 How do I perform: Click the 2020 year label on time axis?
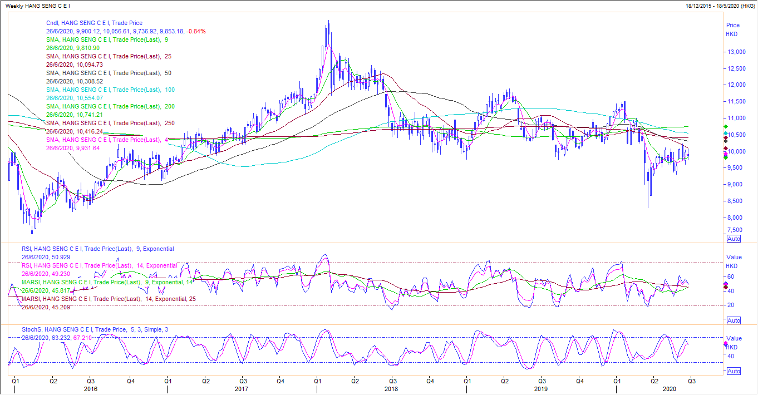(670, 389)
